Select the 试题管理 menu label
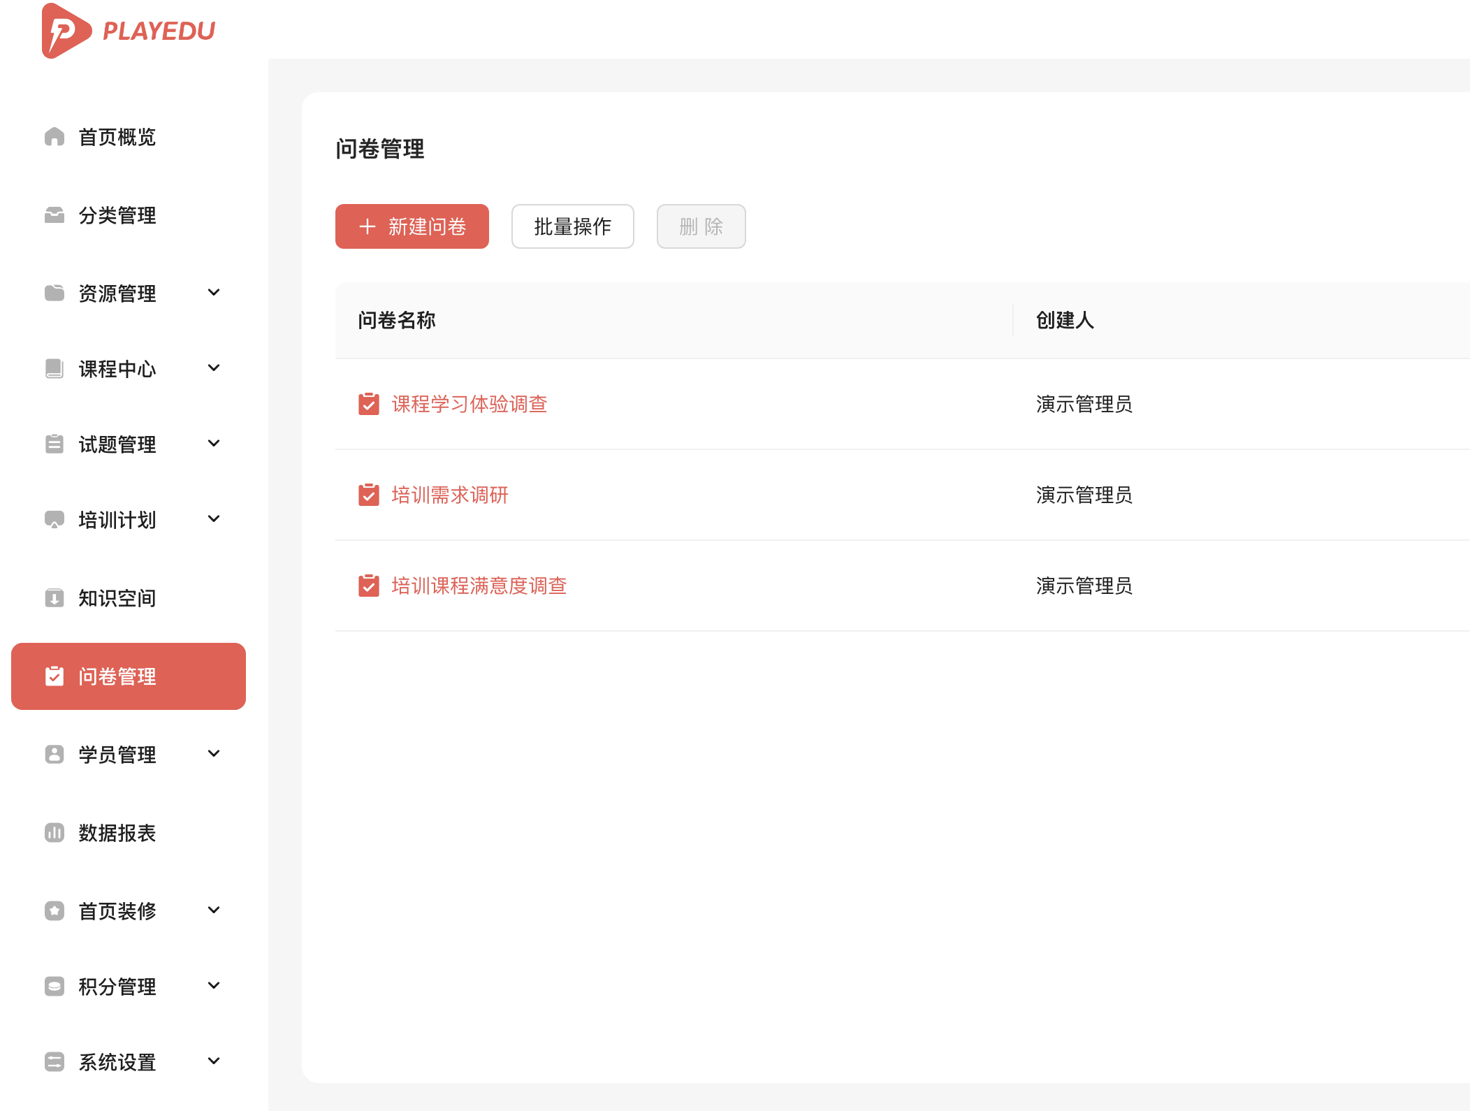The height and width of the screenshot is (1111, 1470). [x=117, y=444]
